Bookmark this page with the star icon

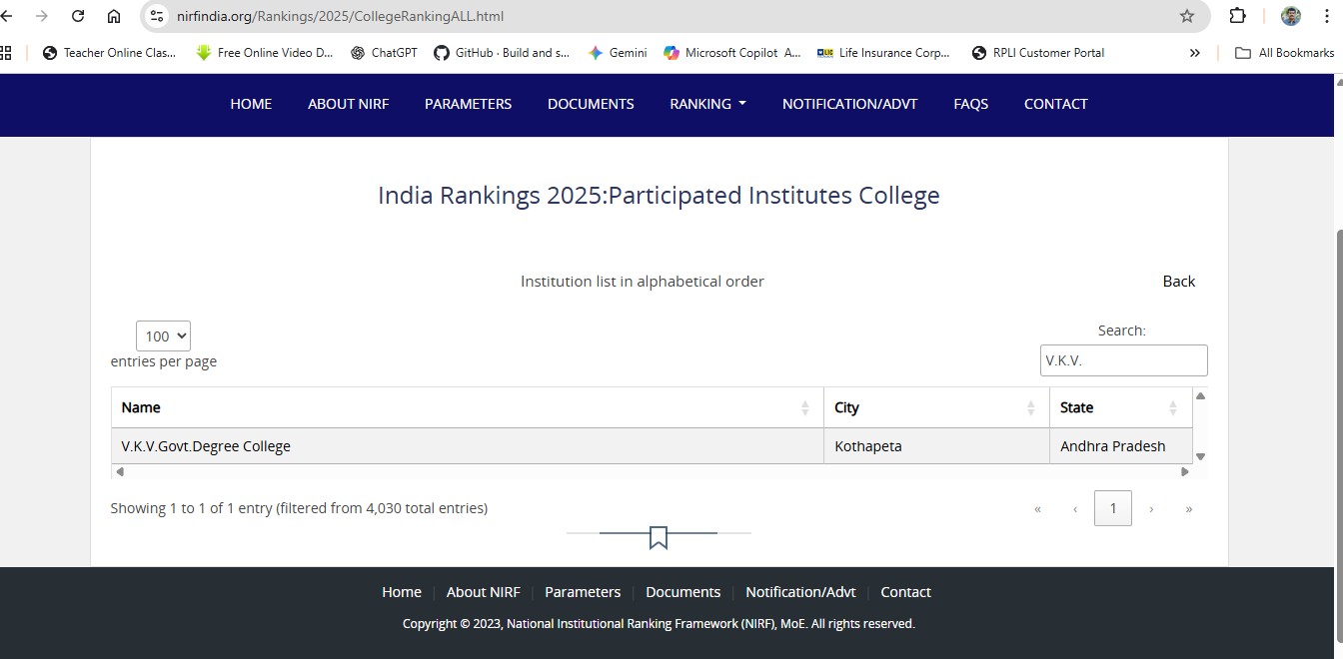1186,16
